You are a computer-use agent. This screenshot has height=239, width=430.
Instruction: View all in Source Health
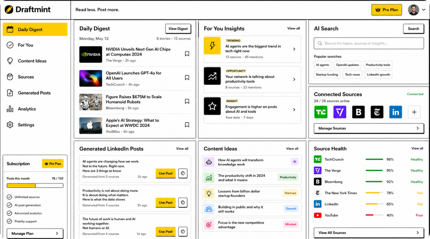click(417, 149)
